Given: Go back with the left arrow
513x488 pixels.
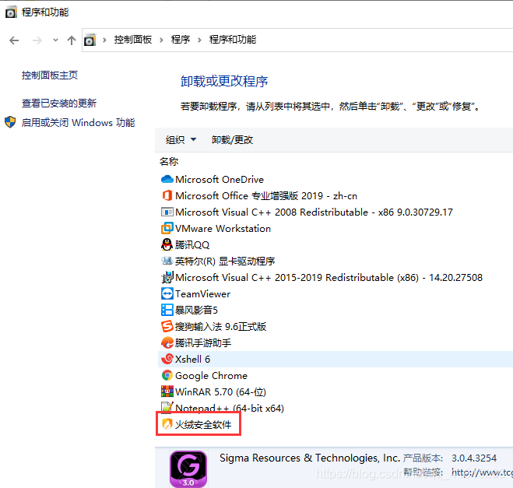Looking at the screenshot, I should [14, 40].
